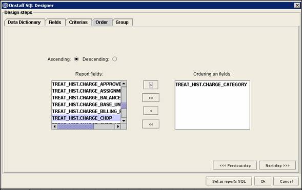Switch to the Data Dictionary tab

click(24, 23)
